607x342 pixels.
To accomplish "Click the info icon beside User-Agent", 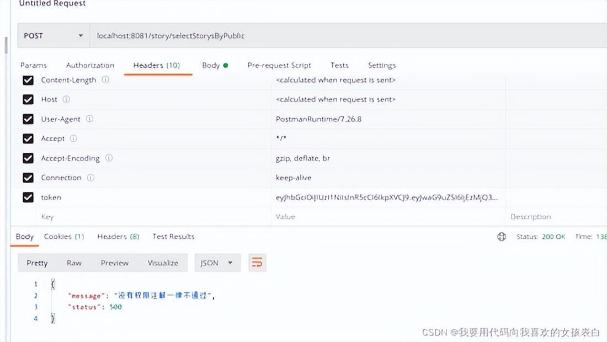I will point(89,119).
